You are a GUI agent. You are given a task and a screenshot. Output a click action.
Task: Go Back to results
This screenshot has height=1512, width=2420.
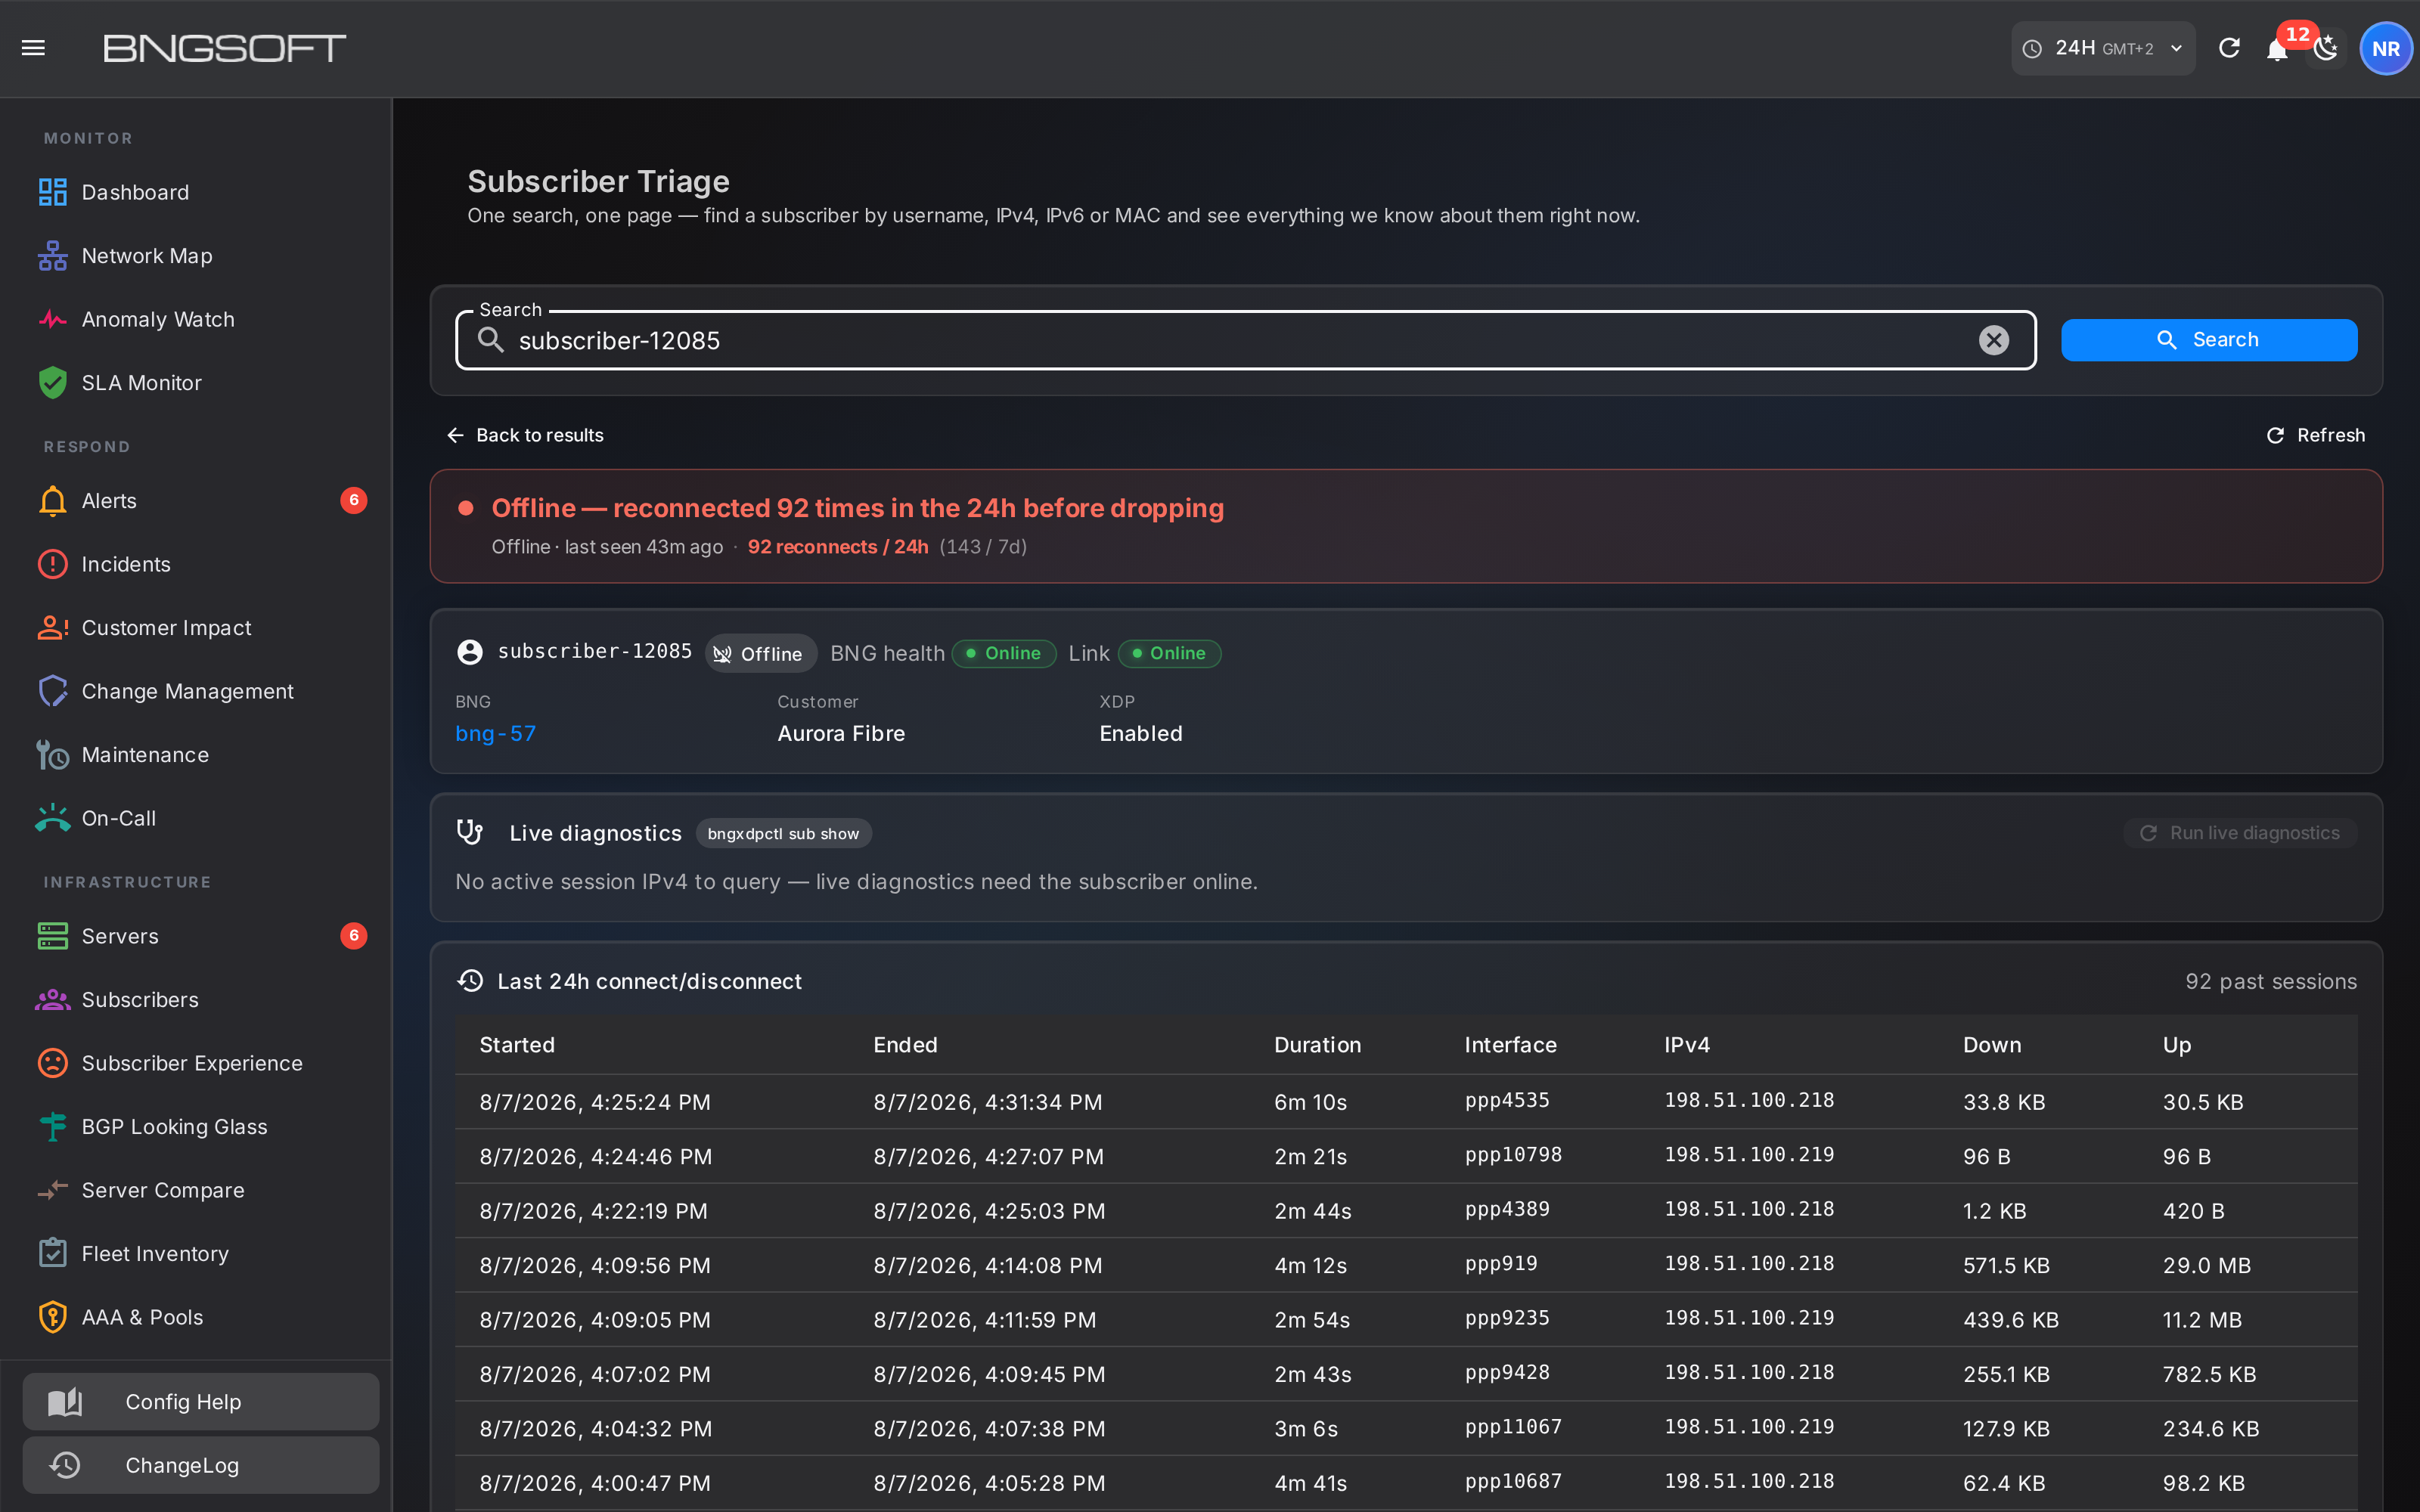pos(525,435)
